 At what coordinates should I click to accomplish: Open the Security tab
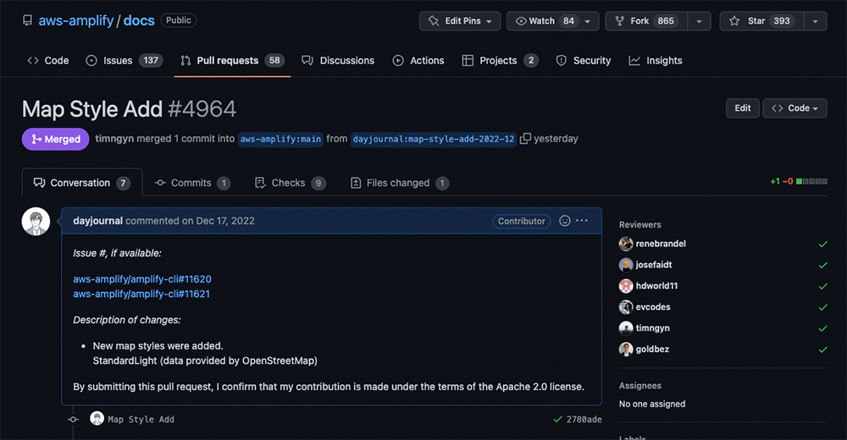click(x=584, y=60)
